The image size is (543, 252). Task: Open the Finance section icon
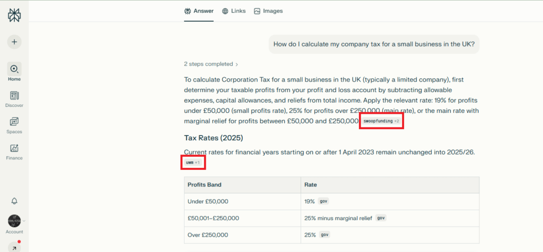(x=14, y=148)
